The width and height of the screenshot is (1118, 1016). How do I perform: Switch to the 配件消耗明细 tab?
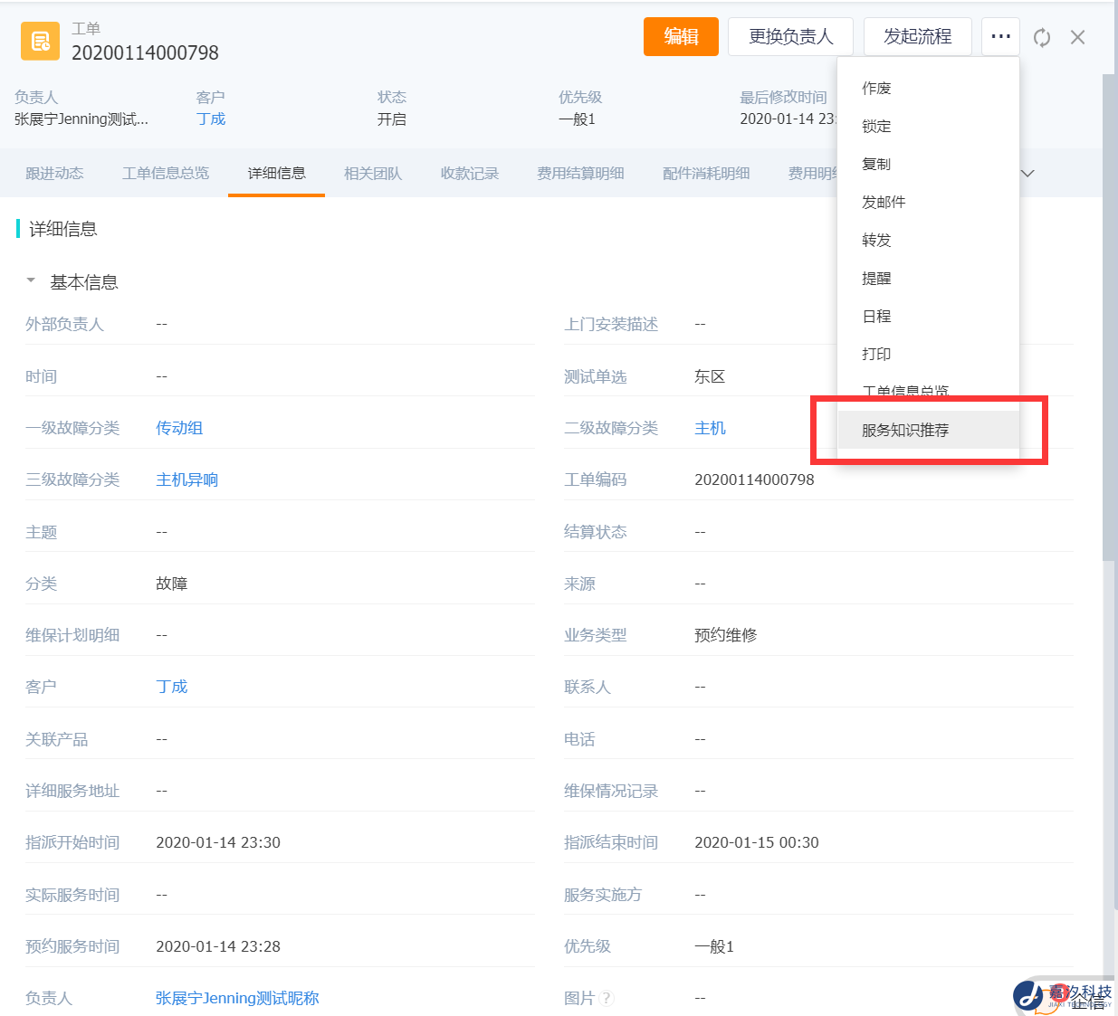(x=706, y=173)
